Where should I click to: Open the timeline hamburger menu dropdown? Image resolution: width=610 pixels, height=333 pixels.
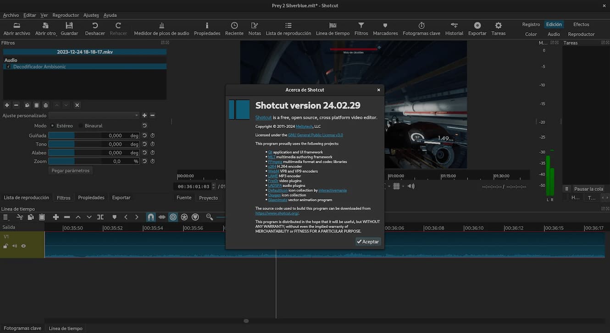point(6,217)
